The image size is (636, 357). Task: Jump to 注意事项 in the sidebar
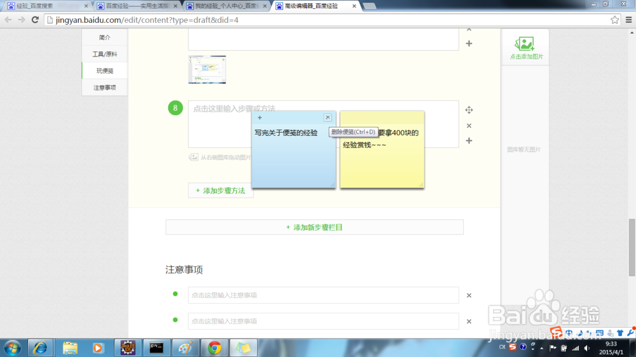(105, 87)
